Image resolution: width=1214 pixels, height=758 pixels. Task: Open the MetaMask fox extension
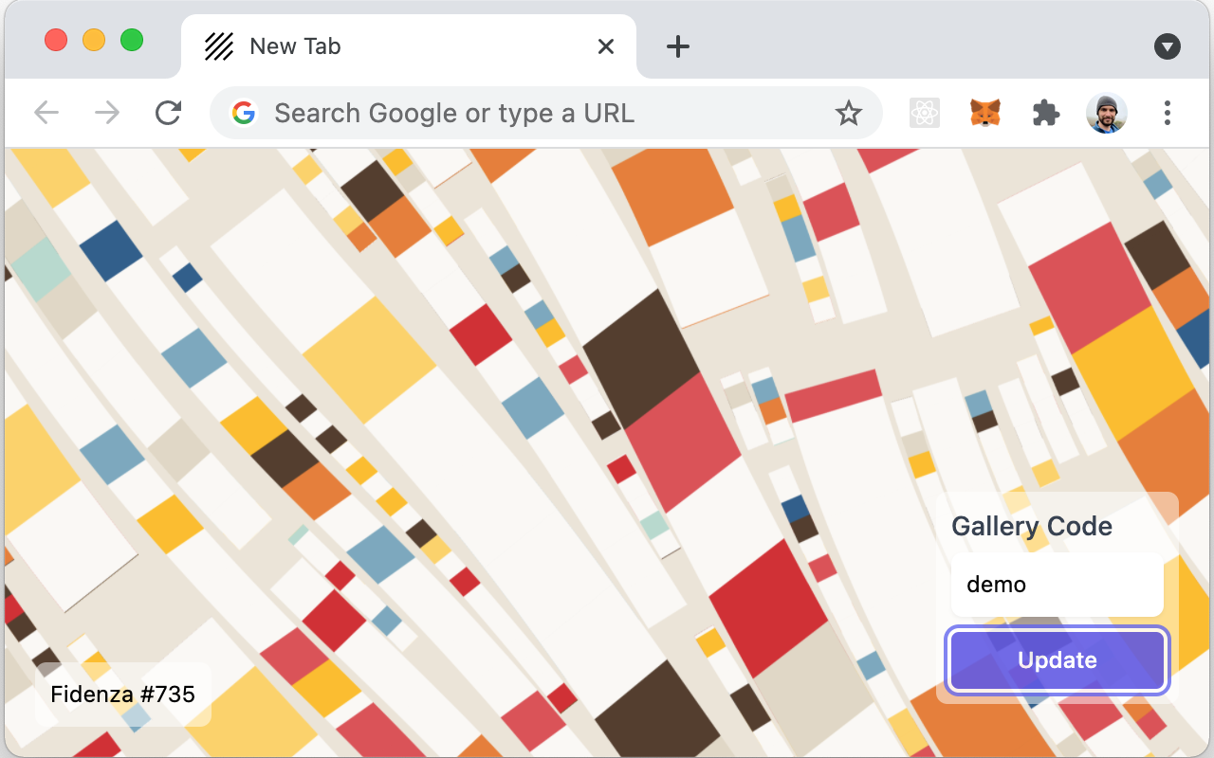(984, 114)
